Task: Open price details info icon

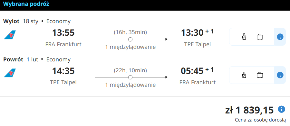Action: 281,109
